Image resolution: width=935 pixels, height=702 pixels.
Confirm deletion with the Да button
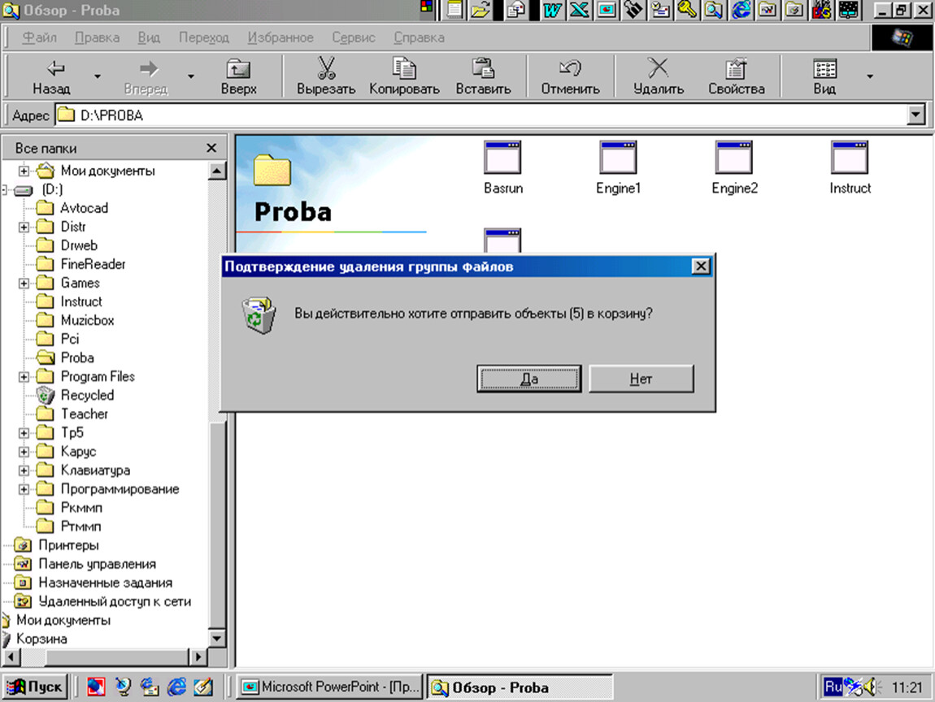(529, 379)
